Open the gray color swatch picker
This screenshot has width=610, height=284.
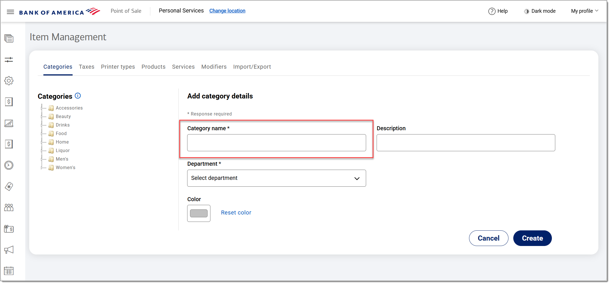tap(199, 213)
